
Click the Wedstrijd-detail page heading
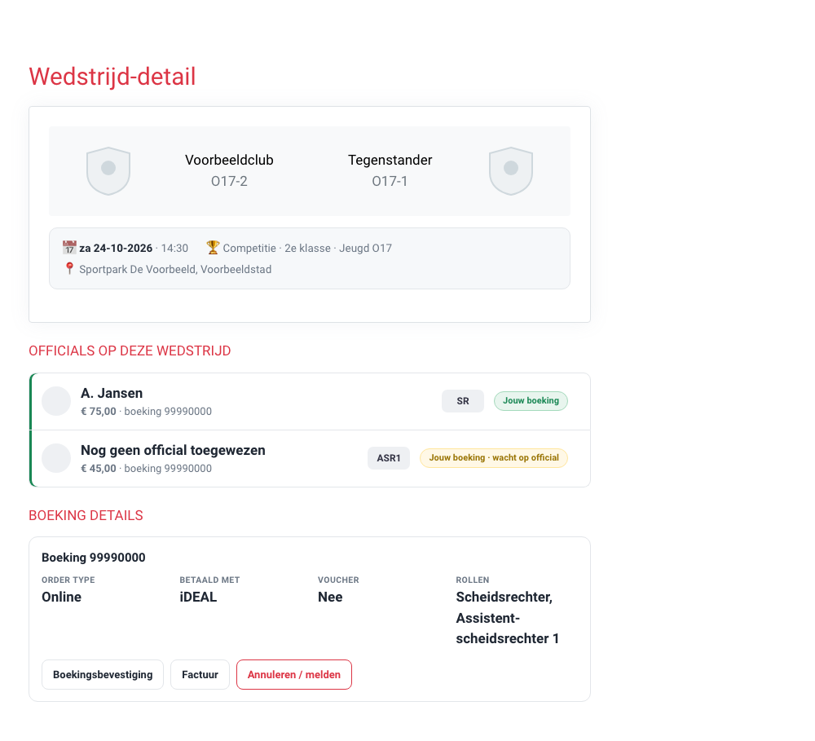(112, 77)
